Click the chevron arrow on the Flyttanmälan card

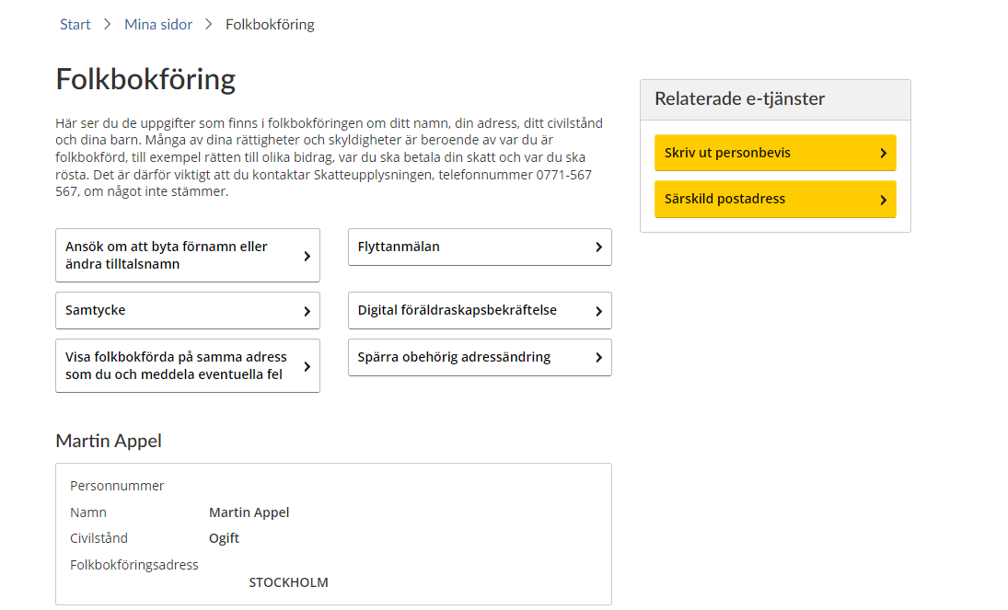[597, 247]
